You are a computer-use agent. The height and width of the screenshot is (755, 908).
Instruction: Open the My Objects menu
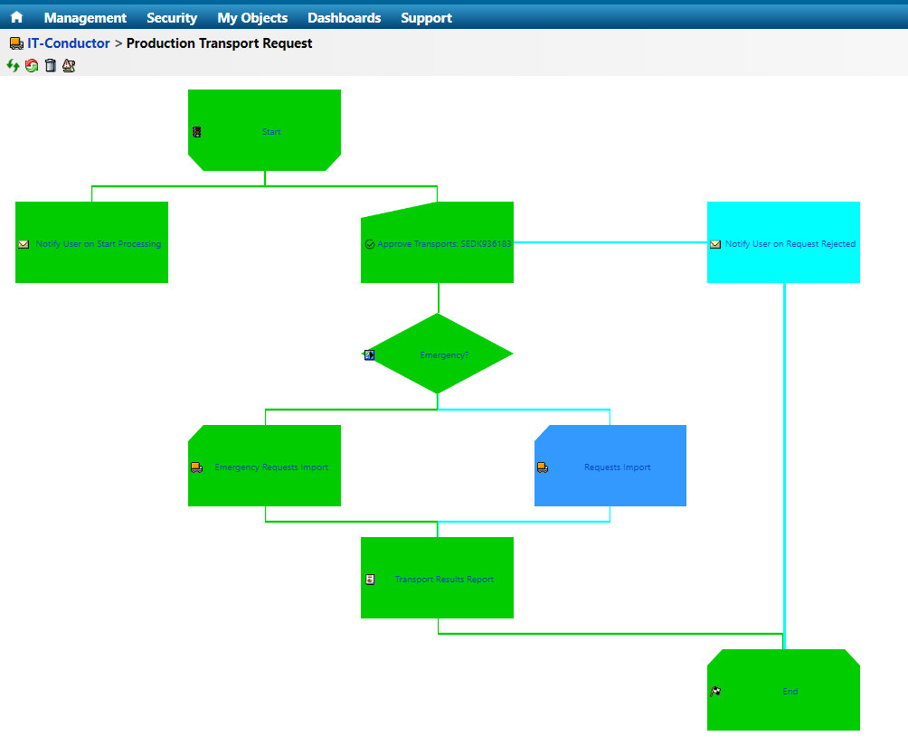tap(252, 18)
